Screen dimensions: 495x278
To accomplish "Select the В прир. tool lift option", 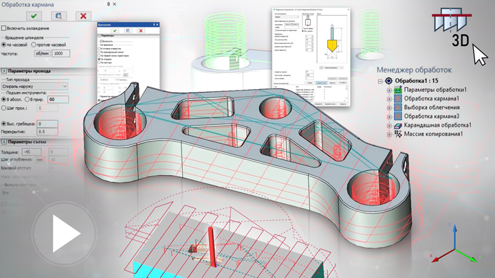I will (27, 100).
